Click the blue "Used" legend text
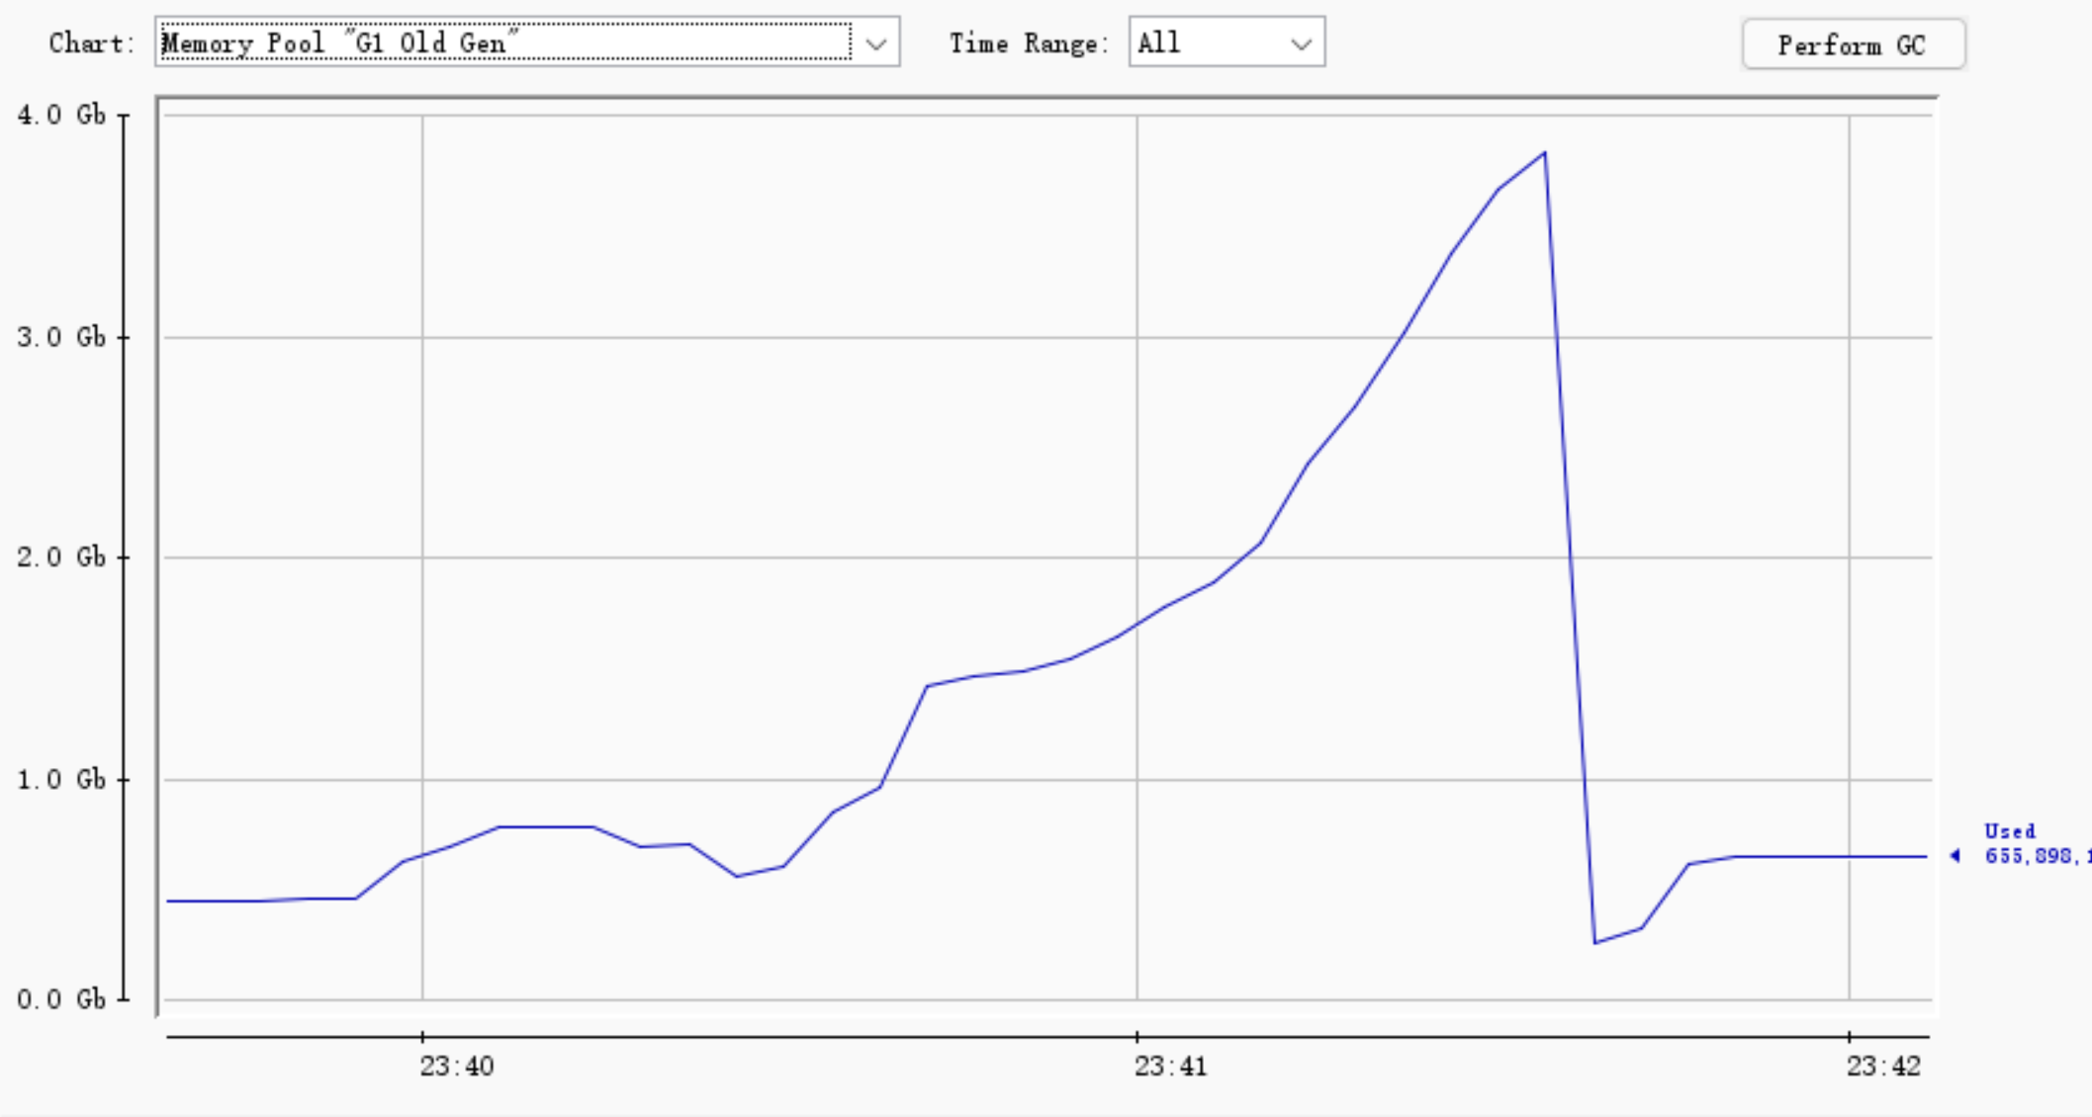 pyautogui.click(x=2009, y=831)
